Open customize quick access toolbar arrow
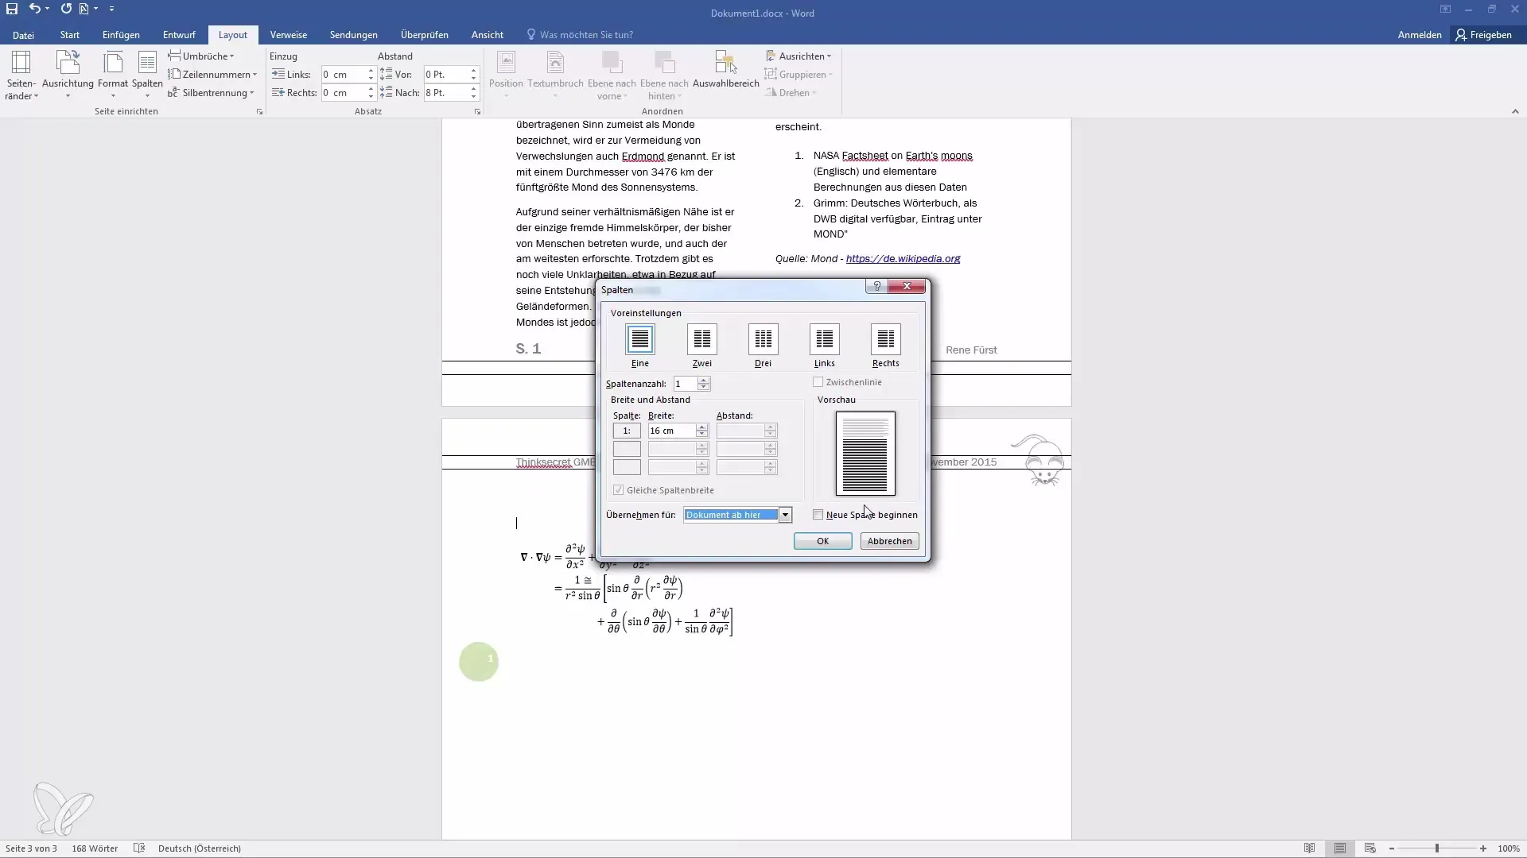This screenshot has width=1527, height=858. click(111, 9)
